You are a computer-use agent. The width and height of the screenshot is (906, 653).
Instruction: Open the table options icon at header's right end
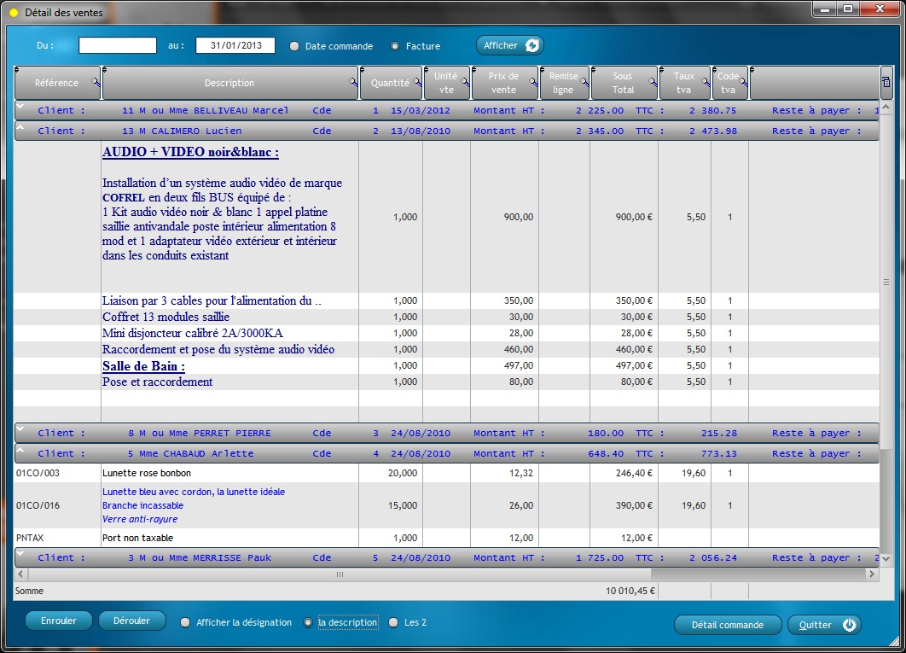pyautogui.click(x=886, y=83)
